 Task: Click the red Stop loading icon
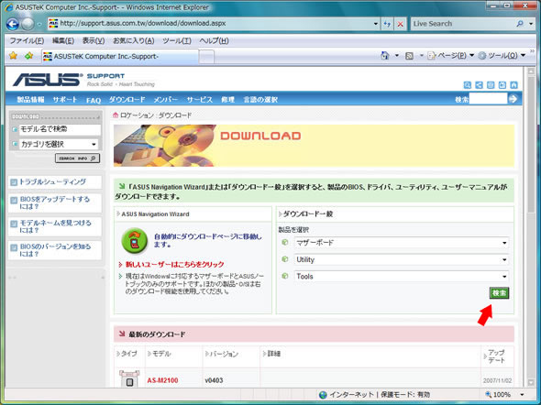(x=400, y=24)
